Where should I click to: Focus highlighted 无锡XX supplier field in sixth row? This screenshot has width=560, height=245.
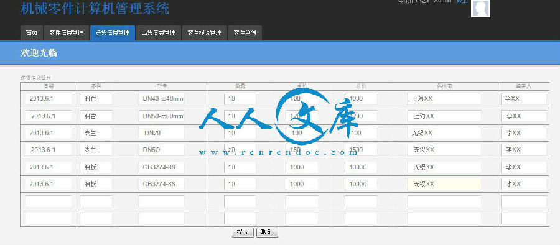click(x=444, y=184)
